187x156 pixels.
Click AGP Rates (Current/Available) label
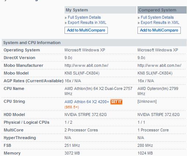[x=33, y=81]
